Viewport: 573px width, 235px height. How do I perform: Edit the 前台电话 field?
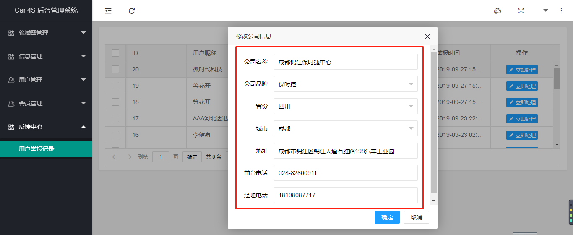[x=346, y=173]
